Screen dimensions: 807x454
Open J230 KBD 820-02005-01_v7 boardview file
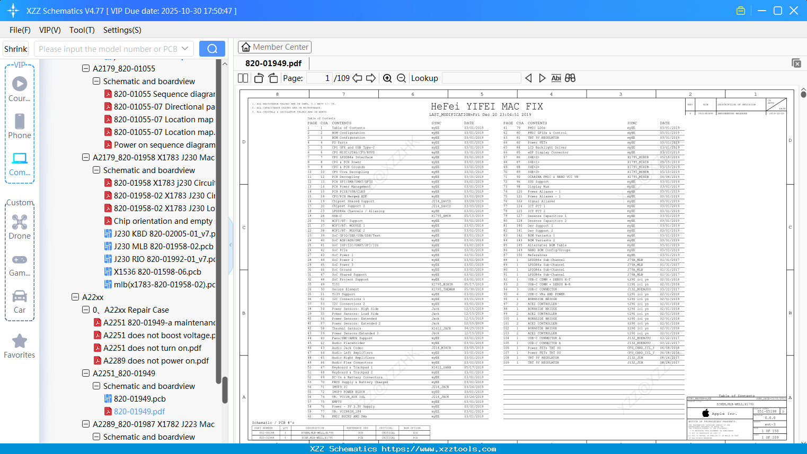click(159, 234)
